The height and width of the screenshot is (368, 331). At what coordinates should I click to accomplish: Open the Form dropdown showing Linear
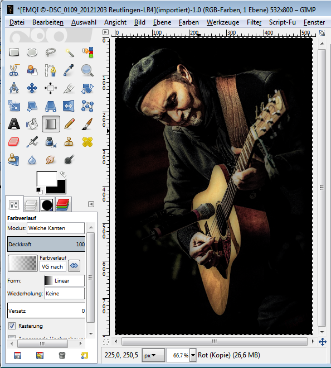(x=65, y=281)
